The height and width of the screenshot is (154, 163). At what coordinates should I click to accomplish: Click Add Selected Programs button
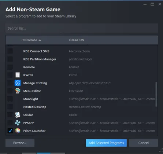(106, 143)
